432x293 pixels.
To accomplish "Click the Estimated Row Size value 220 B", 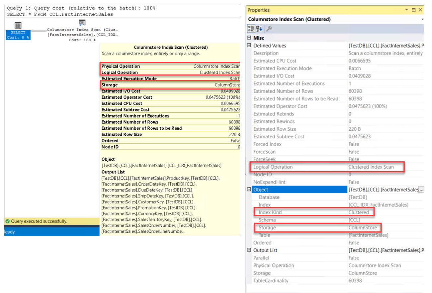I will coord(355,129).
